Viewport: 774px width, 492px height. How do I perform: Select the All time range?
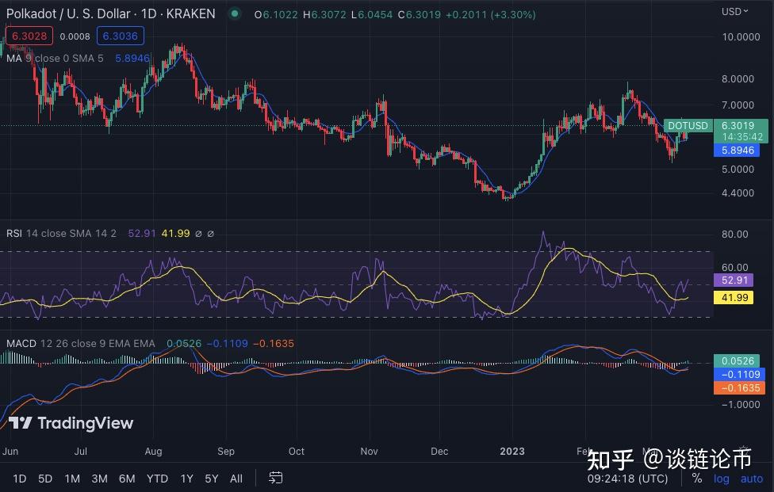pyautogui.click(x=236, y=479)
